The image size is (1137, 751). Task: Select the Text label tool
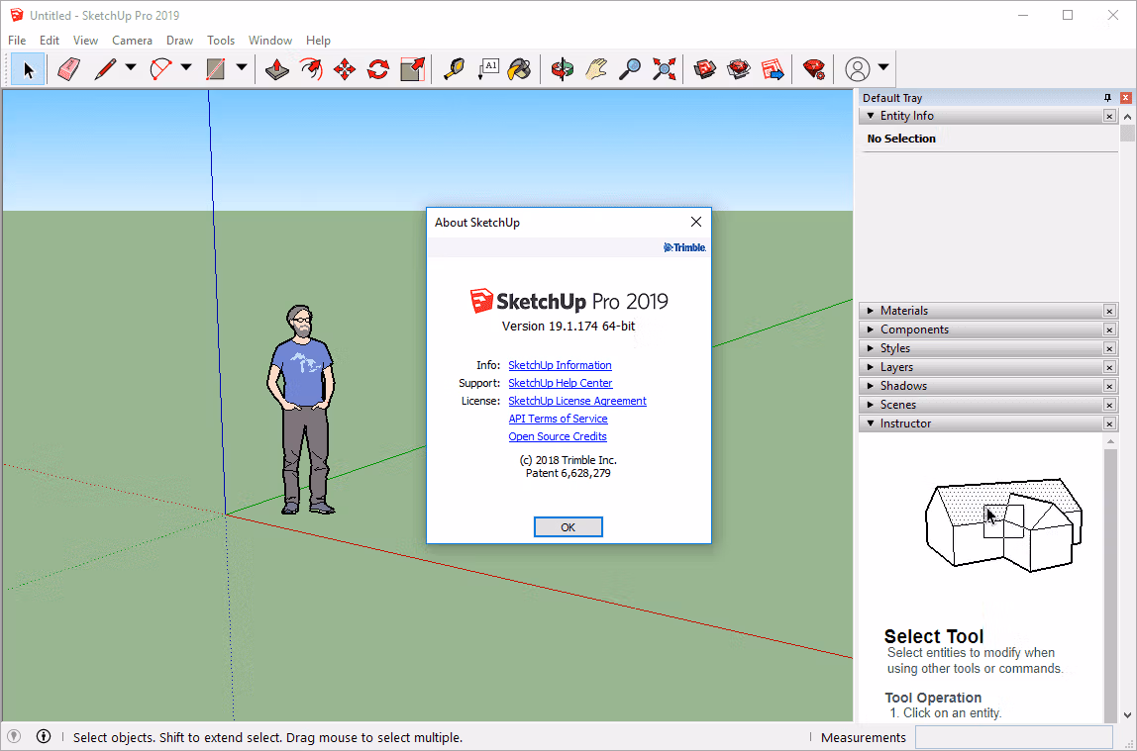(x=488, y=69)
